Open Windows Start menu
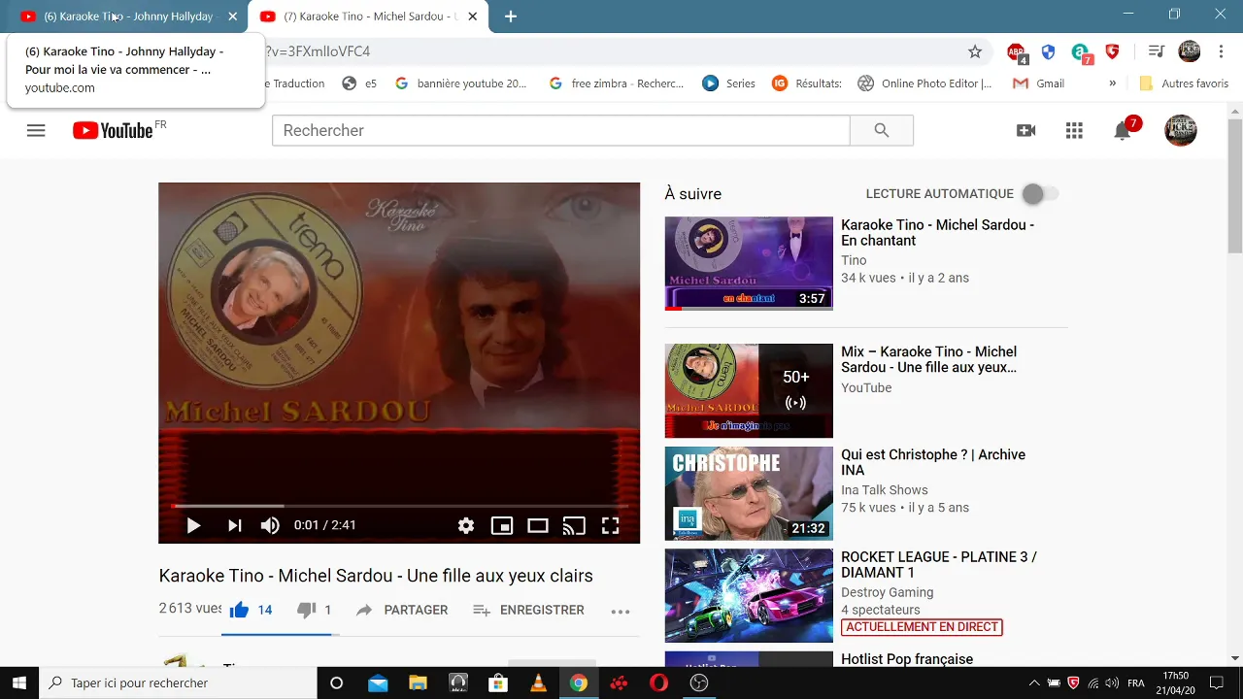Screen dimensions: 1243x699 [18, 683]
